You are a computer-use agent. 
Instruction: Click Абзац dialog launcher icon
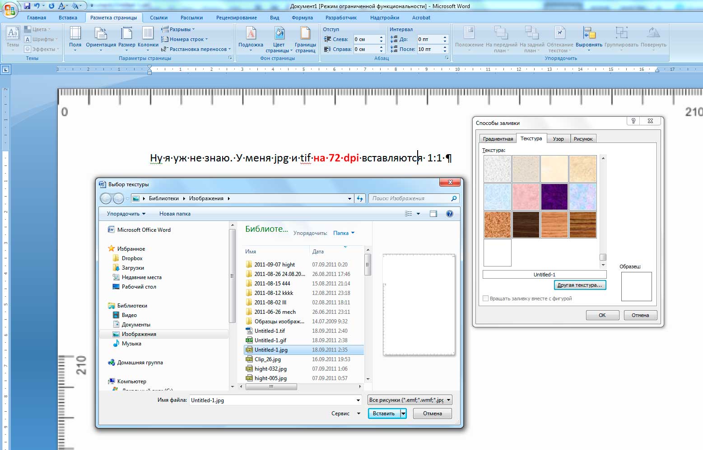(447, 58)
